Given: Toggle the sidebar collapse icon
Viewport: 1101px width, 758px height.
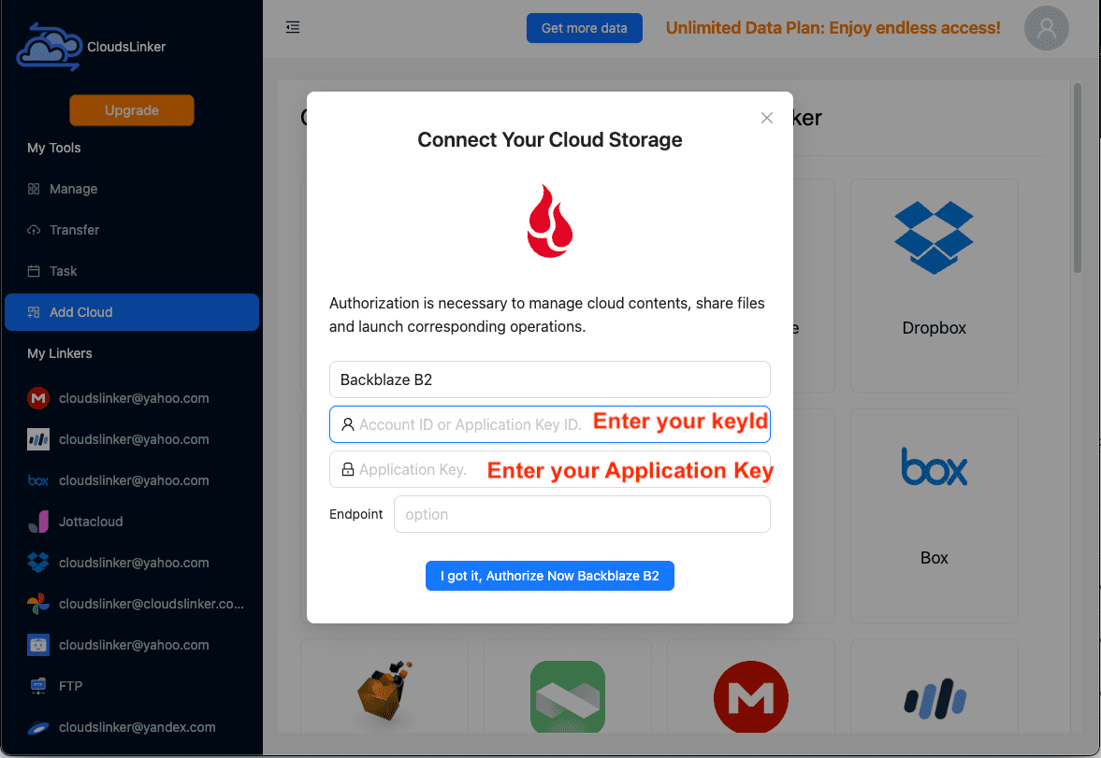Looking at the screenshot, I should [293, 27].
